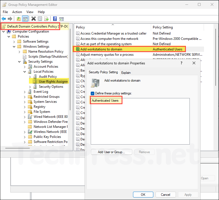Select Windows Defender Firewall tree item
The height and width of the screenshot is (200, 219).
pyautogui.click(x=48, y=122)
